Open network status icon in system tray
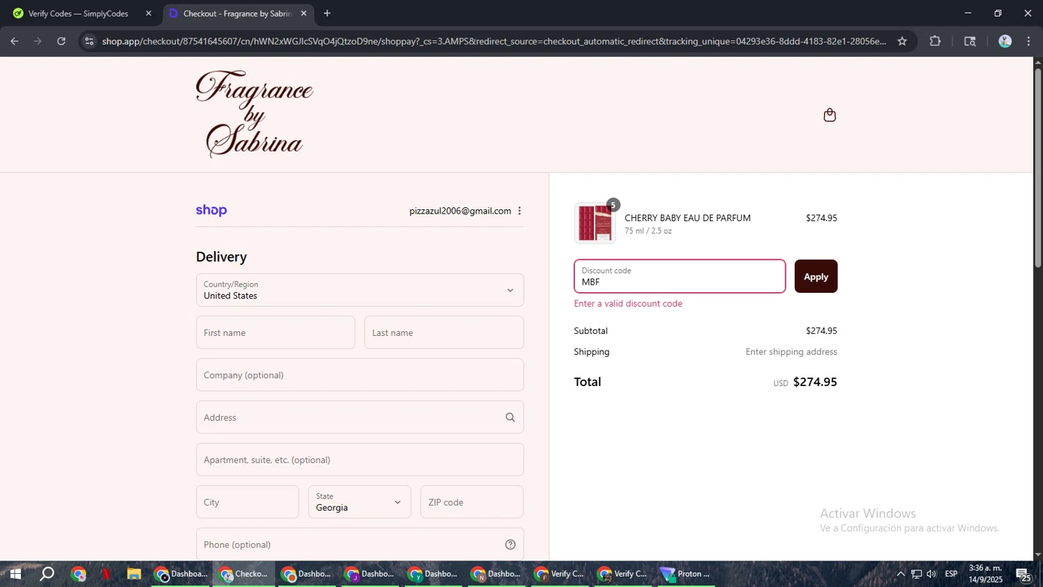This screenshot has height=587, width=1043. pos(916,574)
